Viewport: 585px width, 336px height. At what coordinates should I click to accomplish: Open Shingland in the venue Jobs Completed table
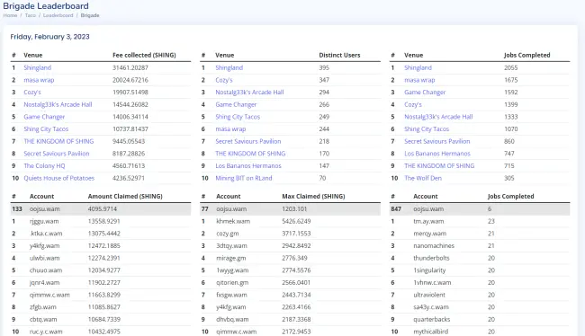[418, 67]
